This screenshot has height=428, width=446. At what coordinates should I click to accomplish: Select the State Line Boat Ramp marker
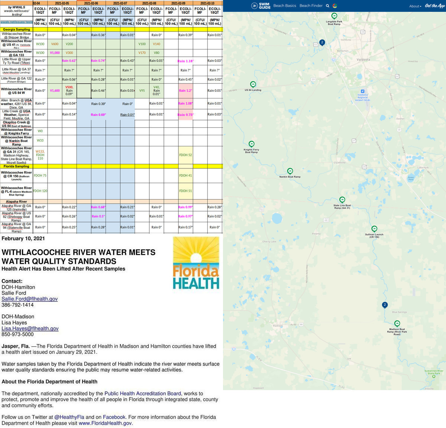tap(342, 200)
